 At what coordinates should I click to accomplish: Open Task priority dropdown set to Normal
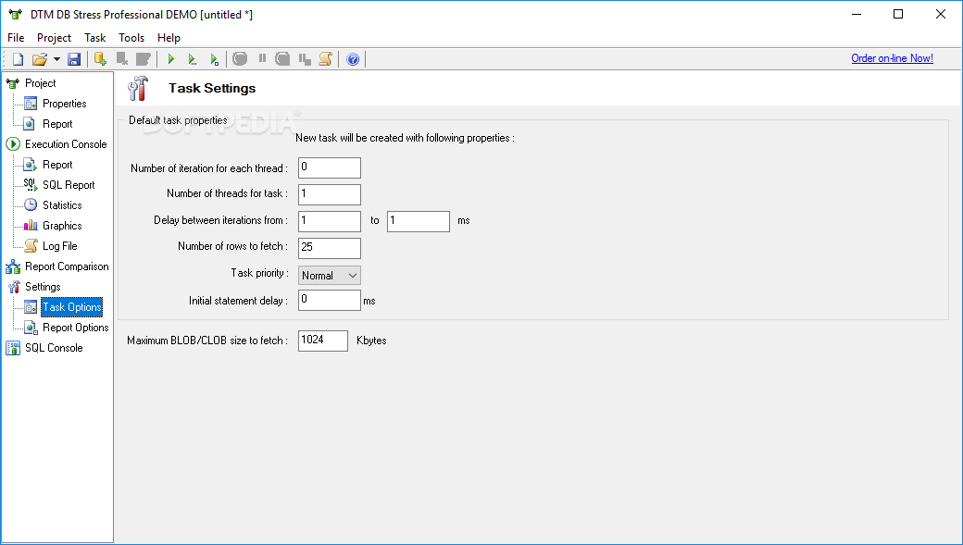coord(330,276)
